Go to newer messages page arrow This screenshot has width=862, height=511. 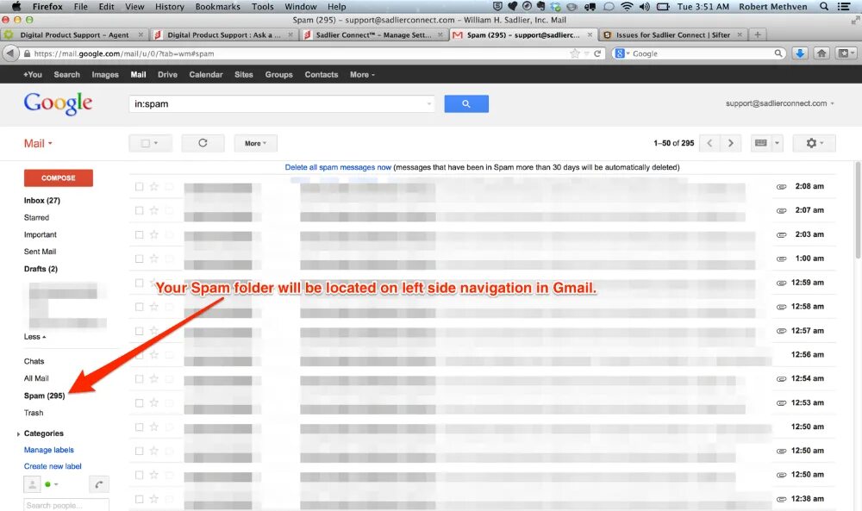709,143
